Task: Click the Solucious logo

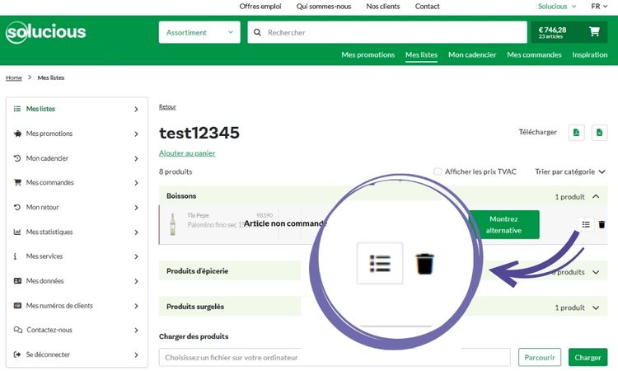Action: (x=46, y=33)
